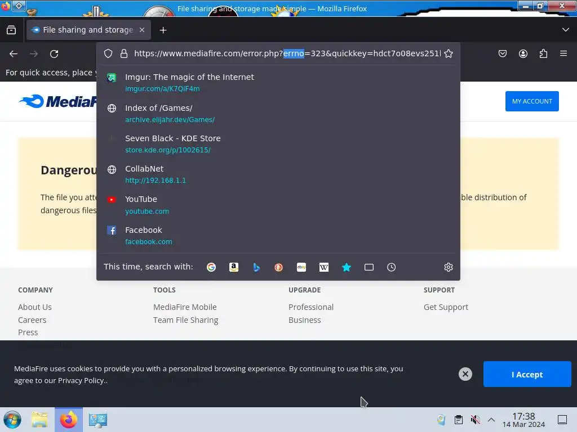Search this time with Amazon

[x=234, y=267]
